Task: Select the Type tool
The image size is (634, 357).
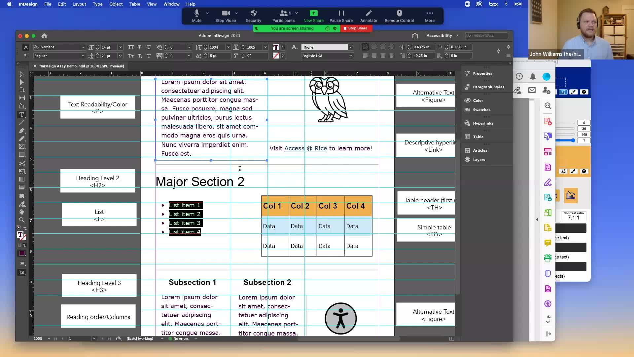Action: tap(22, 115)
